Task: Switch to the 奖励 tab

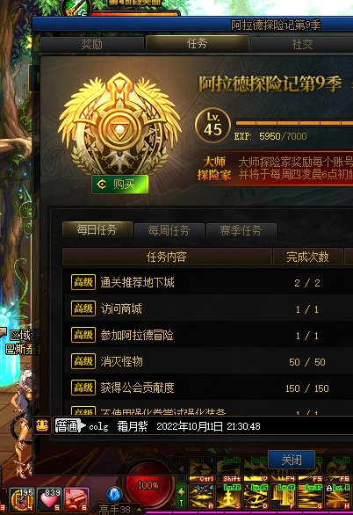Action: coord(92,44)
